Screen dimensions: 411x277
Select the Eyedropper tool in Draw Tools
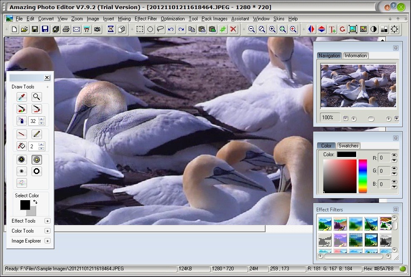[21, 97]
